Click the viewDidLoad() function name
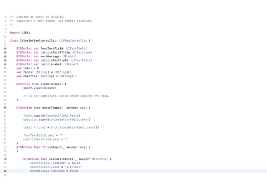This screenshot has height=190, width=267. pos(51,84)
